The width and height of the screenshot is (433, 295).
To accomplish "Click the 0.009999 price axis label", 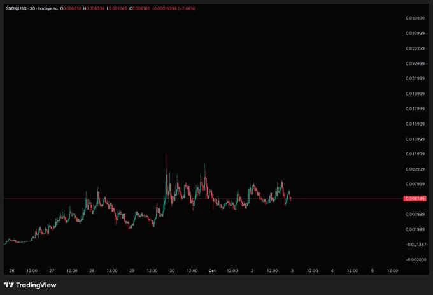I will (415, 169).
